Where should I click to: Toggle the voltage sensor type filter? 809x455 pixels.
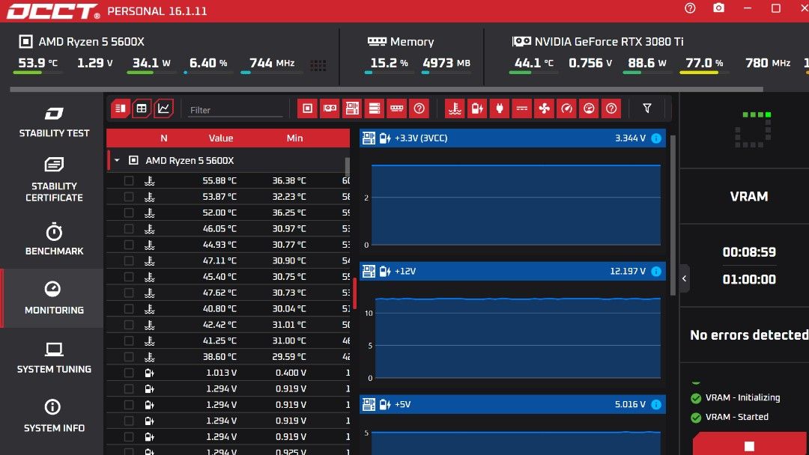(477, 109)
